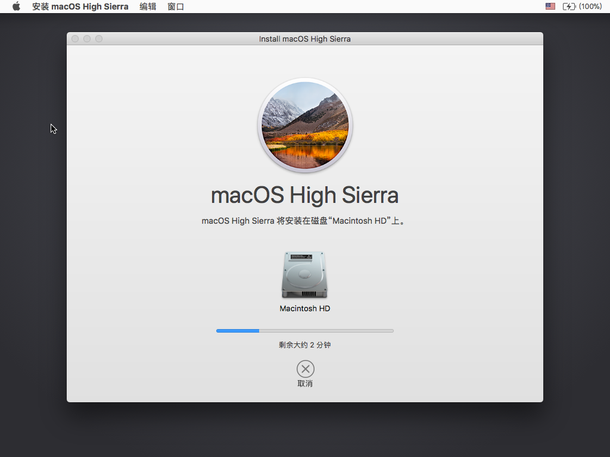The width and height of the screenshot is (610, 457).
Task: Click the battery percentage (100%) text
Action: click(590, 7)
